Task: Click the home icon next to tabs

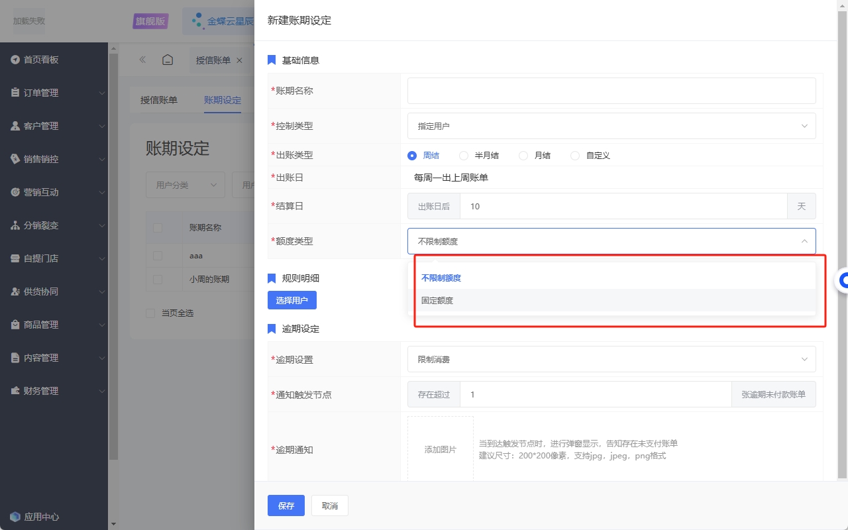Action: pyautogui.click(x=168, y=60)
